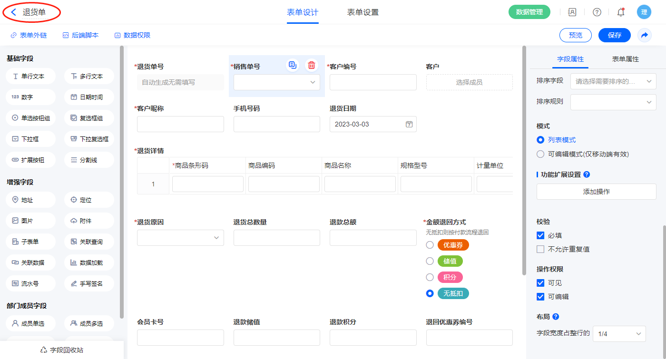
Task: Switch to the 表单属性 tab
Action: pyautogui.click(x=625, y=59)
